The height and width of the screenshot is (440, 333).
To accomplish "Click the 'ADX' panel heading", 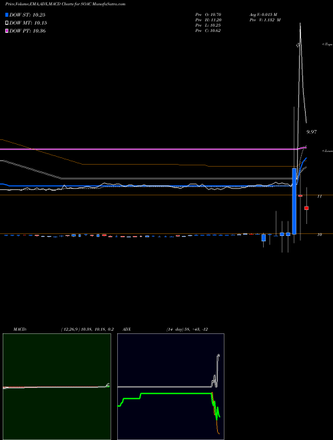I will click(127, 329).
